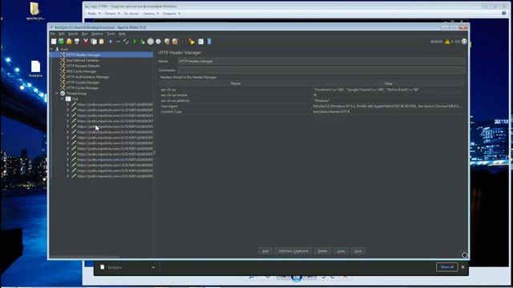Select HTTP Authorization Manager in the tree
The width and height of the screenshot is (513, 288).
(87, 77)
